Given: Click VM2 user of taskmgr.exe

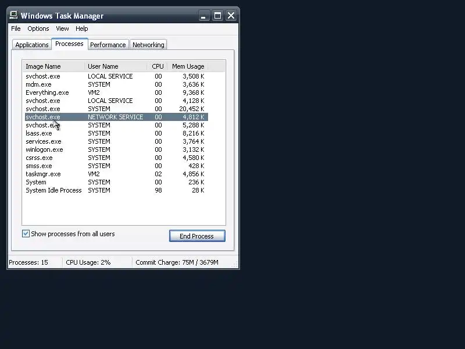Looking at the screenshot, I should click(x=94, y=174).
